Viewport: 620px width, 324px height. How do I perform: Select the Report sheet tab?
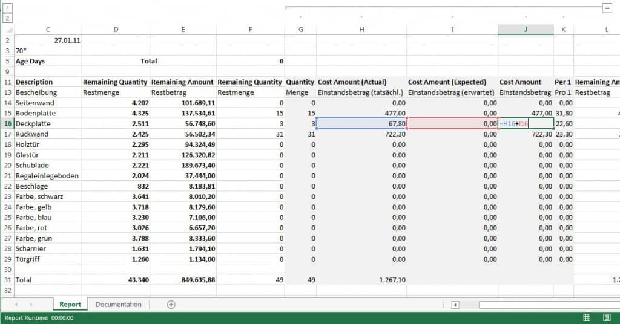[x=70, y=305]
